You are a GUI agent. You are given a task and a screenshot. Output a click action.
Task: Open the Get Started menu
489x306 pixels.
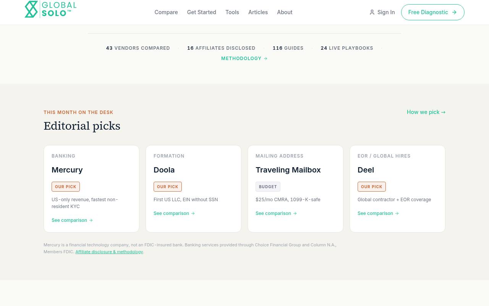click(x=202, y=12)
